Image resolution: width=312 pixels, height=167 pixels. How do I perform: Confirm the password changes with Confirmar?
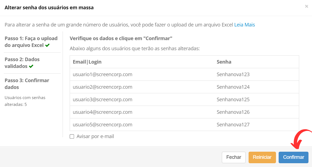293,157
